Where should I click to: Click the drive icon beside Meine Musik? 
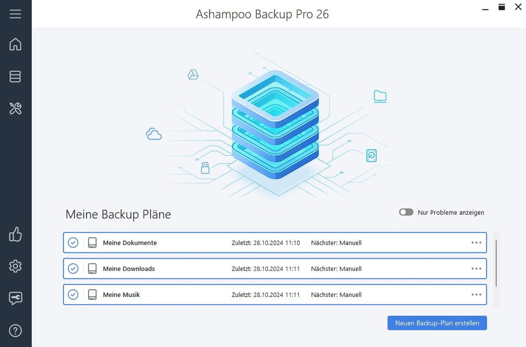[x=92, y=294]
